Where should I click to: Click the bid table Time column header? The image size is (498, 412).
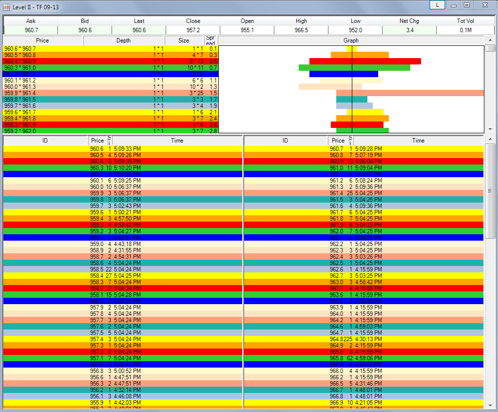177,141
